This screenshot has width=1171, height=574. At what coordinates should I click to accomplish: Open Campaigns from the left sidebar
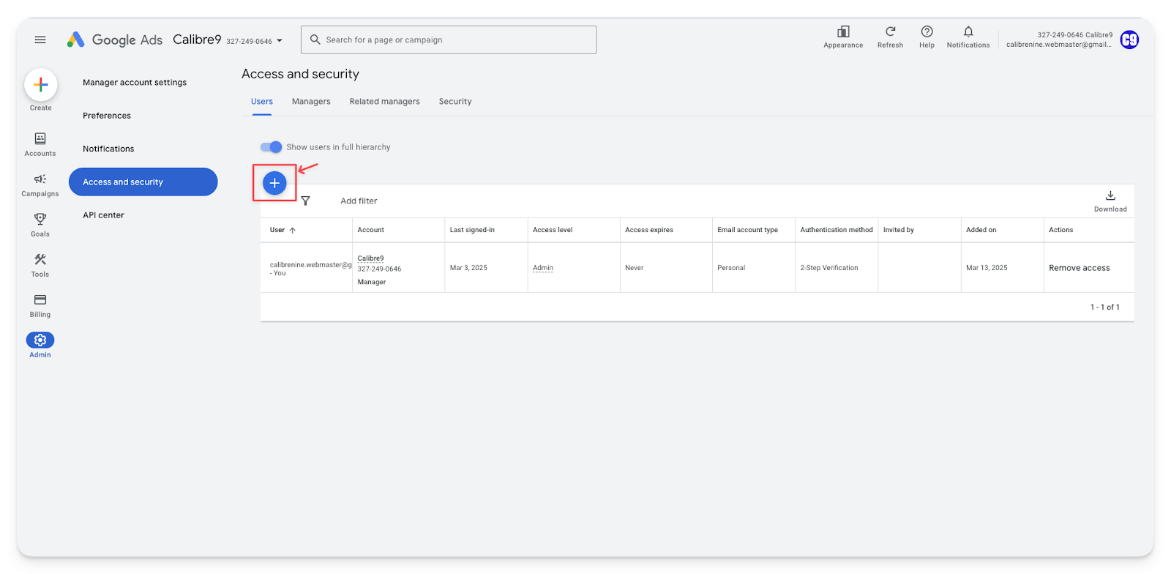40,184
